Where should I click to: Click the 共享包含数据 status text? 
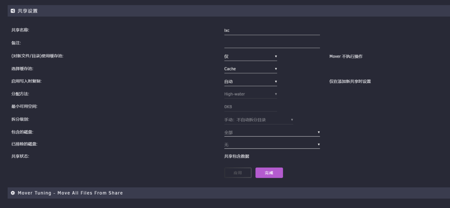pos(237,156)
